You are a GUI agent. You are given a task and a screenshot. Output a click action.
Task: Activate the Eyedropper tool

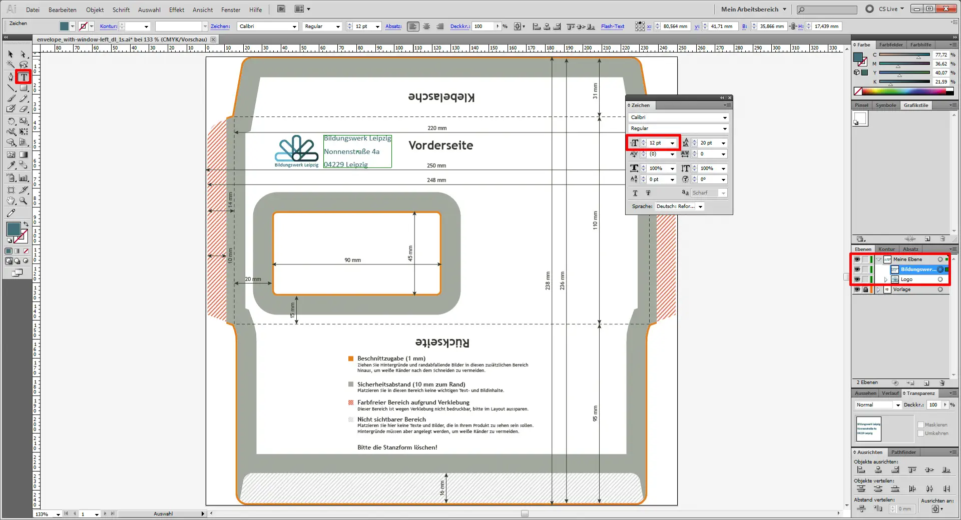pyautogui.click(x=11, y=165)
